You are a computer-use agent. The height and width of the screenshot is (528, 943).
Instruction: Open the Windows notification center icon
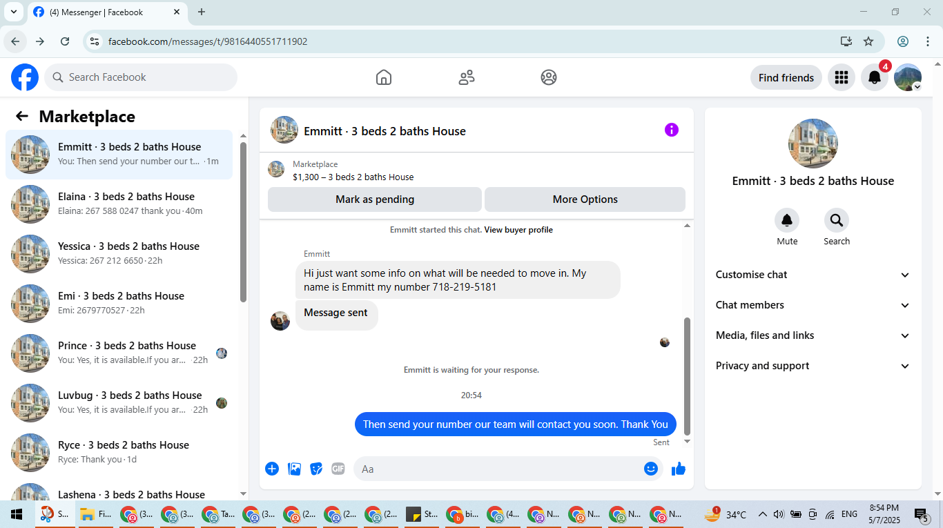tap(921, 514)
